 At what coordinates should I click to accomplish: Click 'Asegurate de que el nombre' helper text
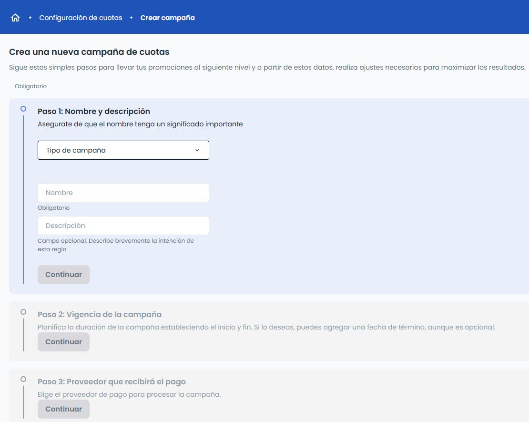point(140,124)
